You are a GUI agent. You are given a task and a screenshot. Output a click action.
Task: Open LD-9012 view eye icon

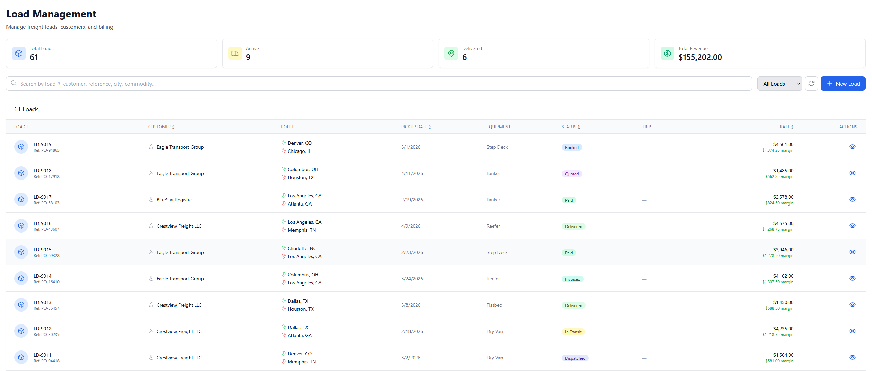[x=852, y=331]
